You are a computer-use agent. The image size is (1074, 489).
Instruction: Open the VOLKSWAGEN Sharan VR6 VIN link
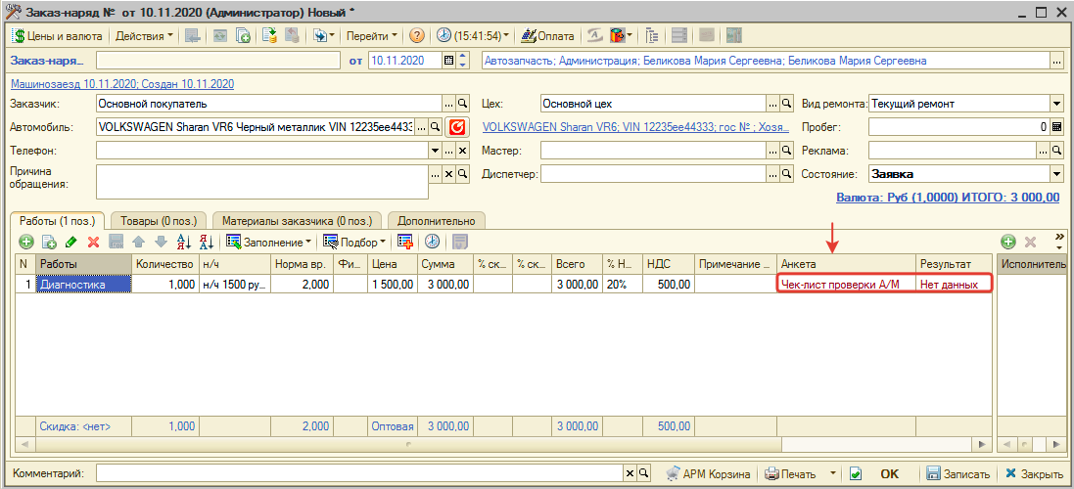(x=636, y=127)
